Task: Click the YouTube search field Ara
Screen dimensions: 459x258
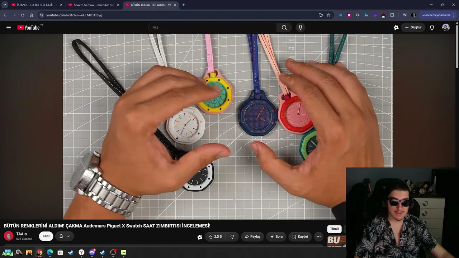Action: 213,28
